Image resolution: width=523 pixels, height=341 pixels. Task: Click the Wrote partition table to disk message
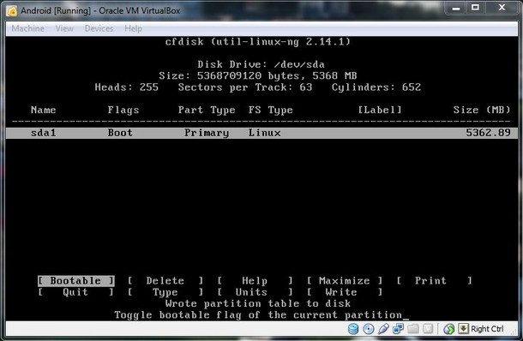(x=258, y=303)
